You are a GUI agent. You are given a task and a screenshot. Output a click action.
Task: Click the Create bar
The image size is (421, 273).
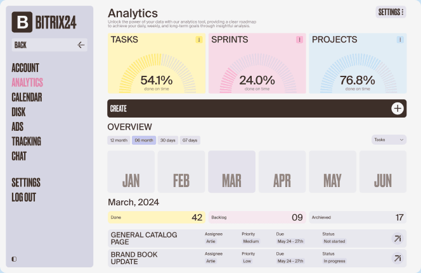point(257,109)
